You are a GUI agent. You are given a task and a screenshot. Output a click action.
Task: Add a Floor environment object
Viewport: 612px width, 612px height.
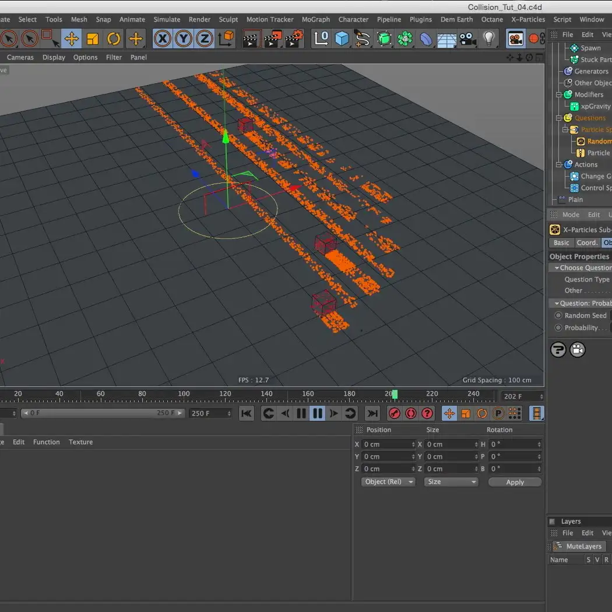tap(446, 38)
